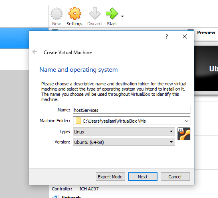
Task: Cancel the virtual machine creation
Action: 175,177
